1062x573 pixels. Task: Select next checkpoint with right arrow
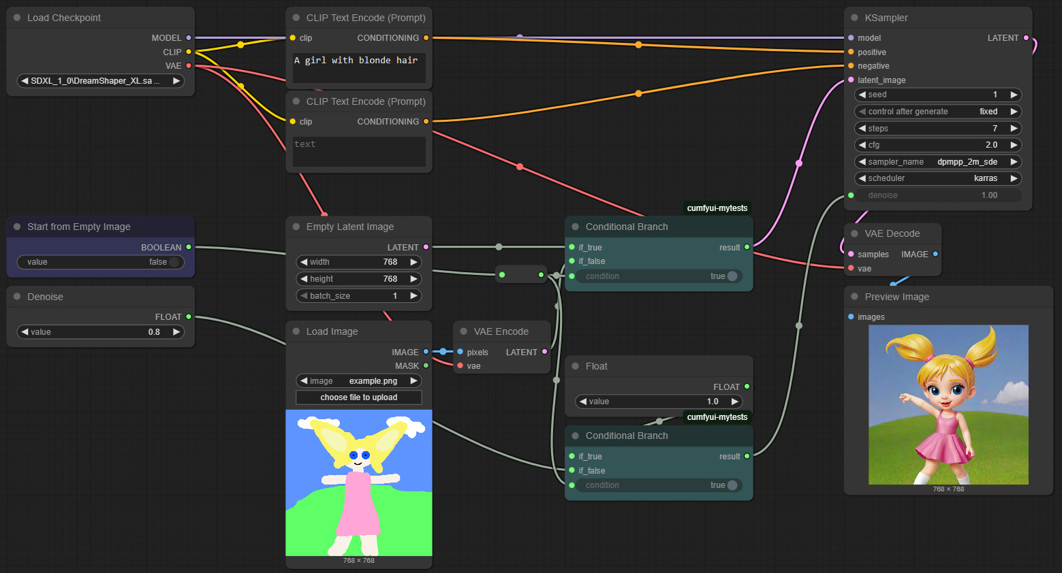pyautogui.click(x=176, y=81)
